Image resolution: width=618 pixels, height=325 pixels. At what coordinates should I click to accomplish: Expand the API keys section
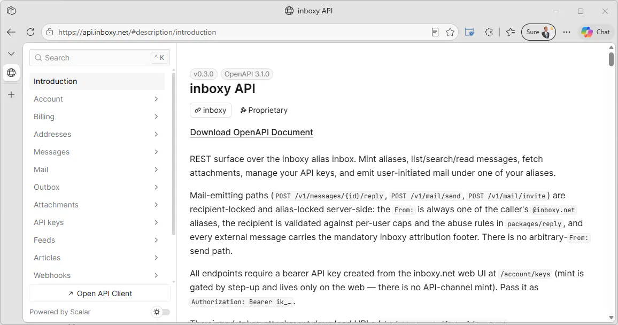click(97, 222)
